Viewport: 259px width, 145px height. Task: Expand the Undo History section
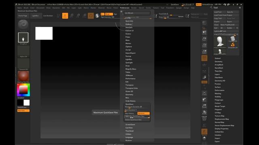pos(130,101)
